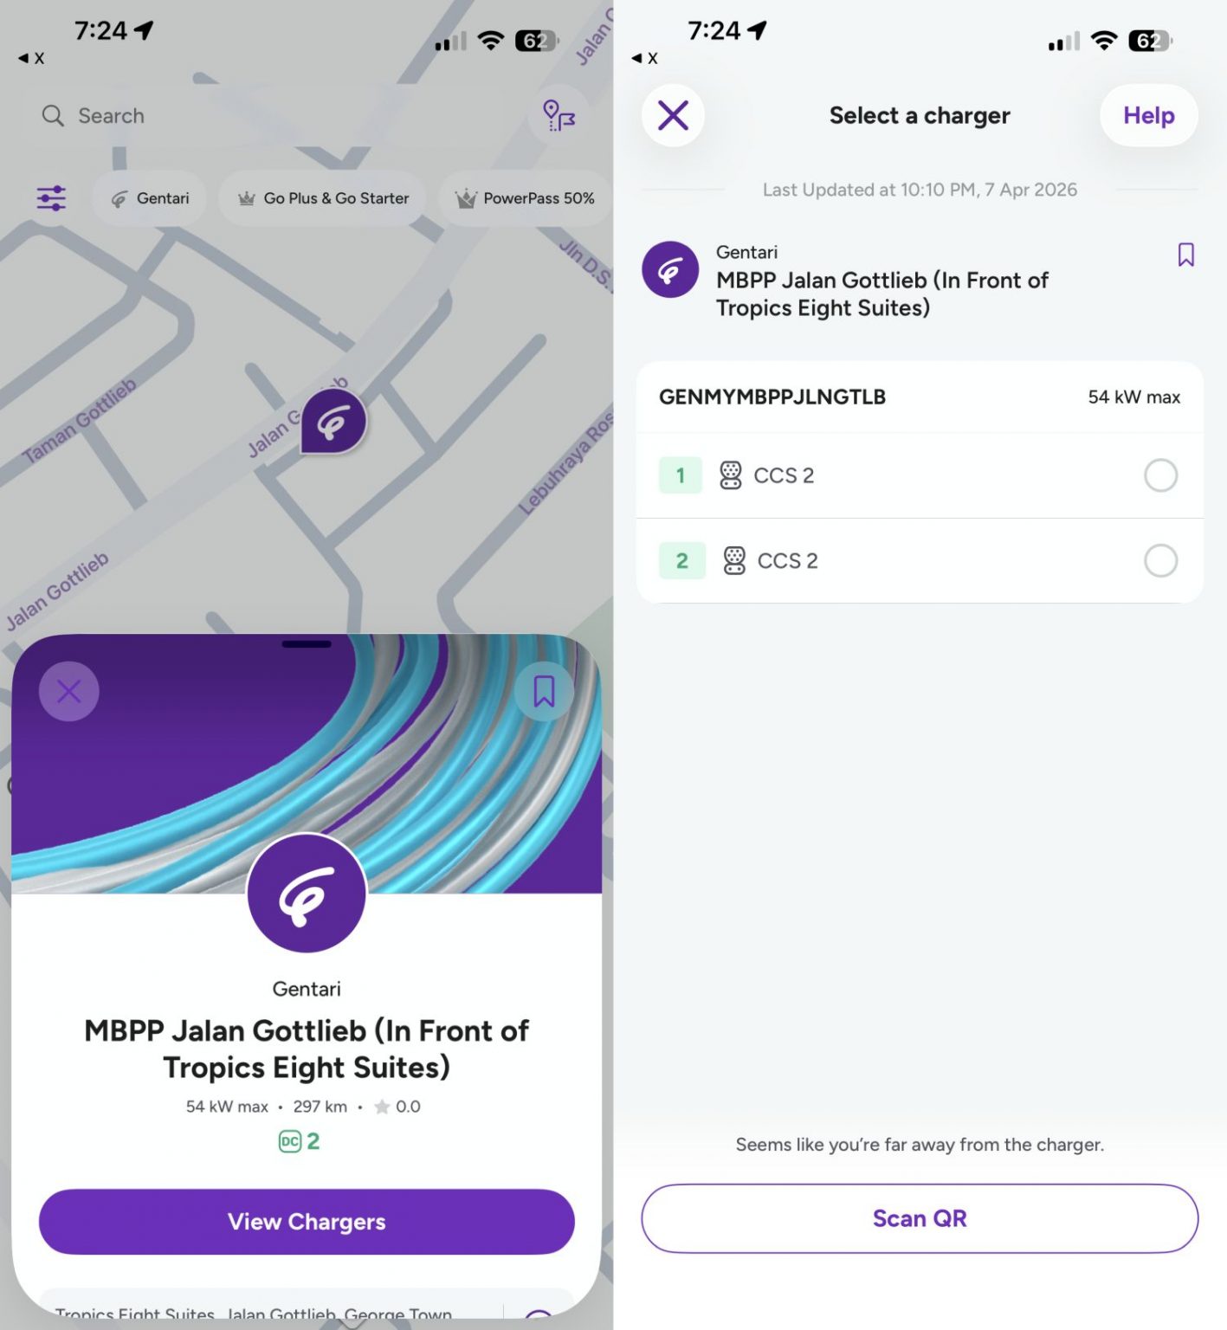Tap the Gentari round logo on the card
Screen dimensions: 1227x1330
(307, 894)
